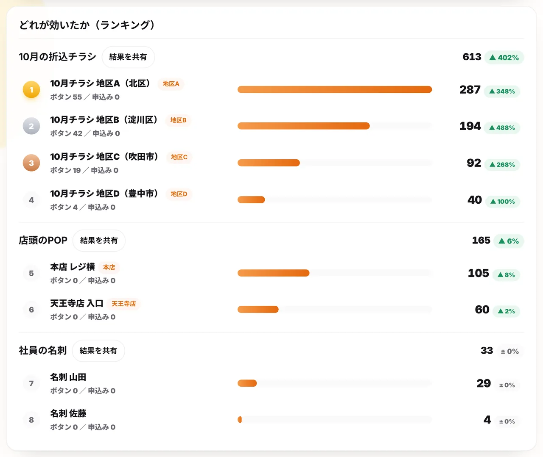Screen dimensions: 543x457
Task: Click the 165 group total count
Action: pos(481,240)
